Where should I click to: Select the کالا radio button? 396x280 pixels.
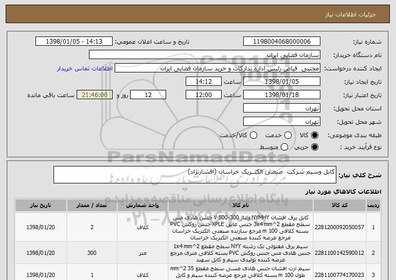pyautogui.click(x=315, y=135)
